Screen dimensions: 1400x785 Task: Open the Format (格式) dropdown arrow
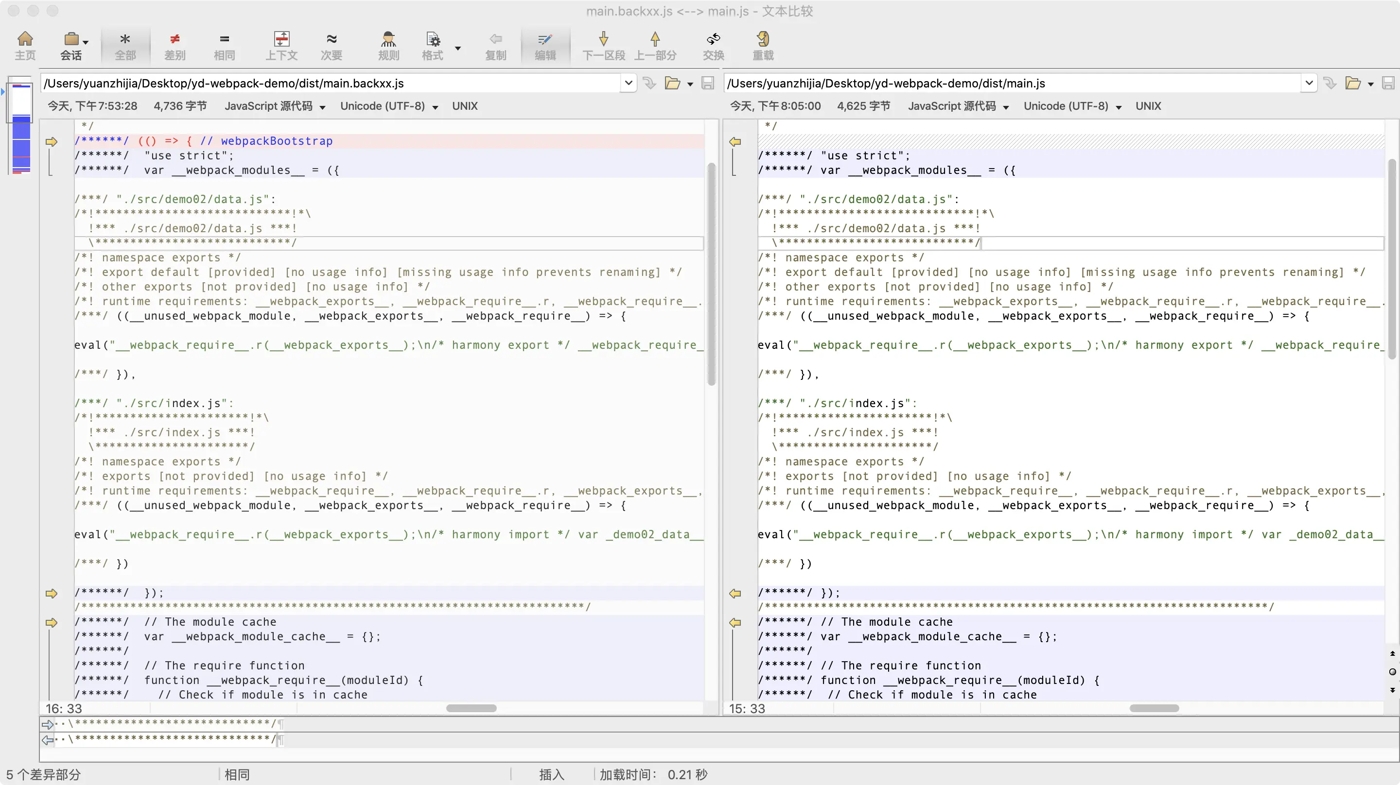click(x=457, y=48)
